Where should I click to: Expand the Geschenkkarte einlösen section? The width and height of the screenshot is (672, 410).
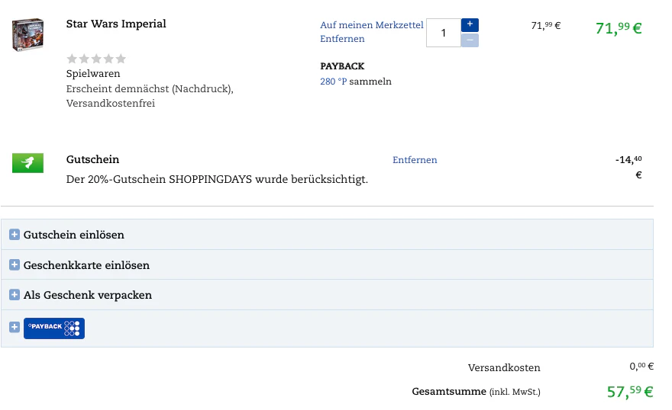tap(327, 265)
